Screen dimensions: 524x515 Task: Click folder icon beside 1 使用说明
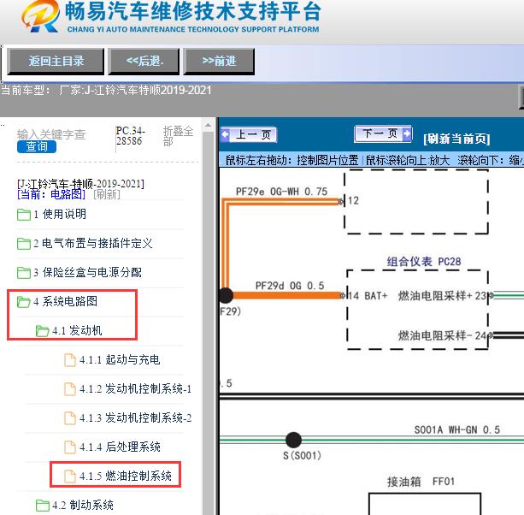point(24,215)
